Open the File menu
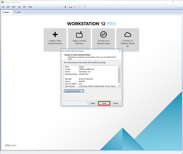 [x=3, y=7]
